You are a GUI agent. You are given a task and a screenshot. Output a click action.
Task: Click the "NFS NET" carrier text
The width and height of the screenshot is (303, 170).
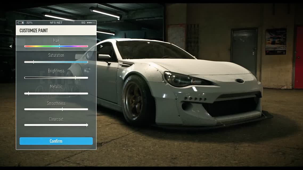(56, 23)
